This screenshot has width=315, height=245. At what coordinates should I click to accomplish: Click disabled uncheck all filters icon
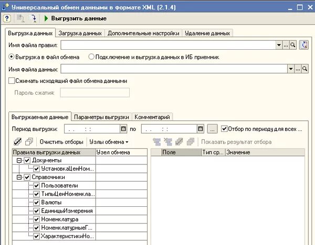pos(191,142)
